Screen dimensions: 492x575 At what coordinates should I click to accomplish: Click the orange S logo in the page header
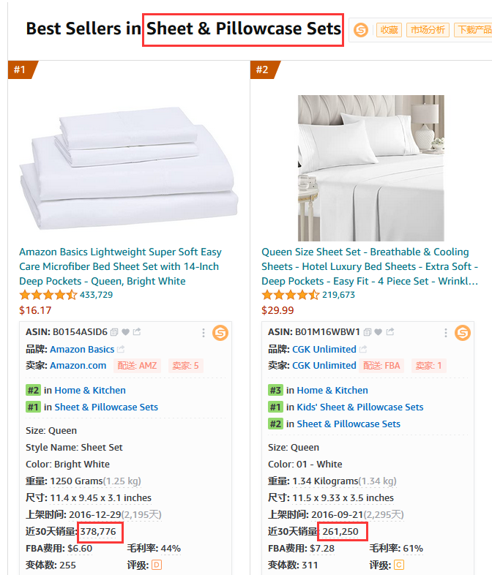[361, 30]
